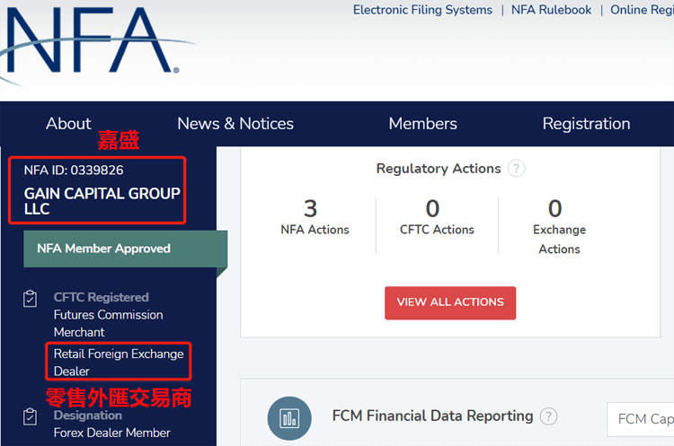Open the Registration menu
This screenshot has height=446, width=674.
tap(586, 124)
